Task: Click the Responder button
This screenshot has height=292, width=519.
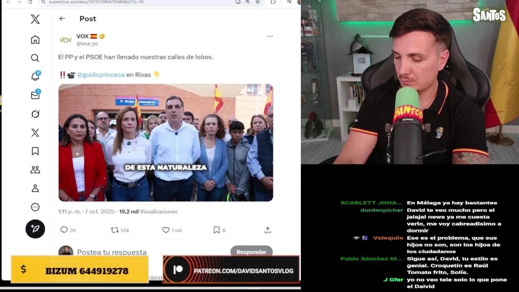Action: click(x=251, y=252)
